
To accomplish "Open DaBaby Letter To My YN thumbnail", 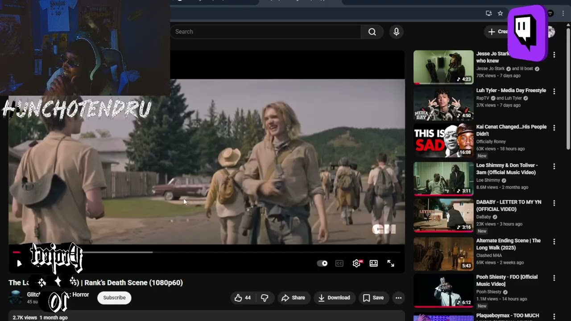I will point(443,216).
